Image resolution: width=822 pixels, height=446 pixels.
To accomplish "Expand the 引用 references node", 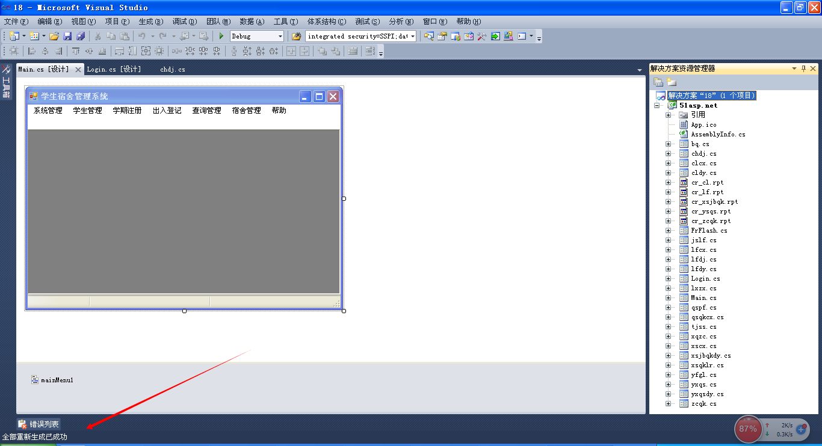I will [x=668, y=115].
